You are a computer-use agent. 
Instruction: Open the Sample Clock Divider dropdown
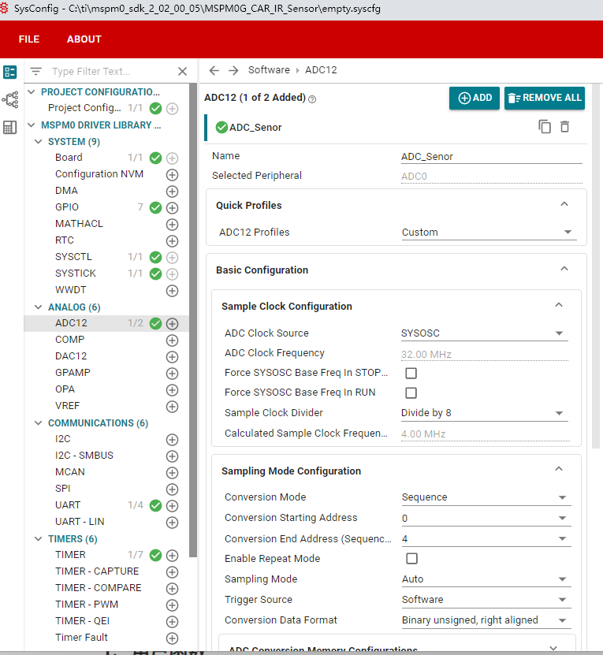coord(484,413)
